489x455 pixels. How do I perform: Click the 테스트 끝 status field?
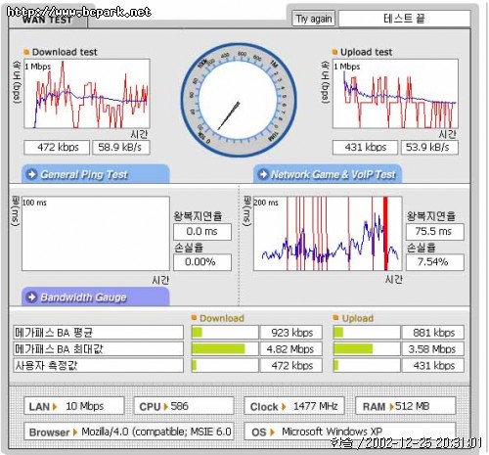404,19
